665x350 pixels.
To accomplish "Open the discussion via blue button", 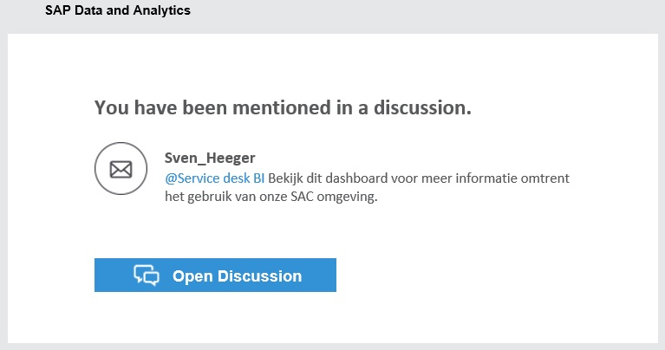I will 215,275.
